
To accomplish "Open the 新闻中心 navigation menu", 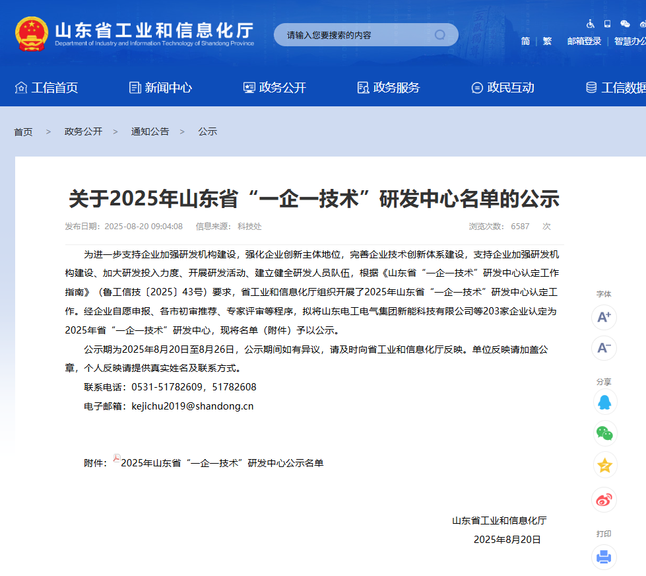I will [161, 87].
